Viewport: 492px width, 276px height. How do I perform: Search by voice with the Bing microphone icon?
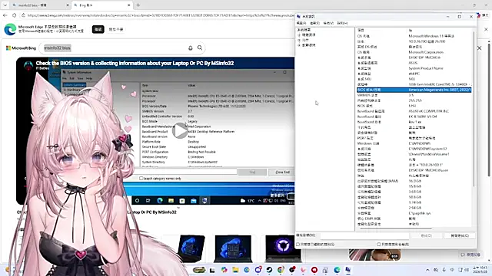(190, 48)
